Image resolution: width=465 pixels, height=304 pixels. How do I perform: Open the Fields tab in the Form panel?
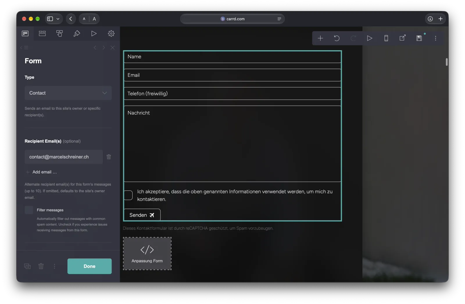coord(42,34)
